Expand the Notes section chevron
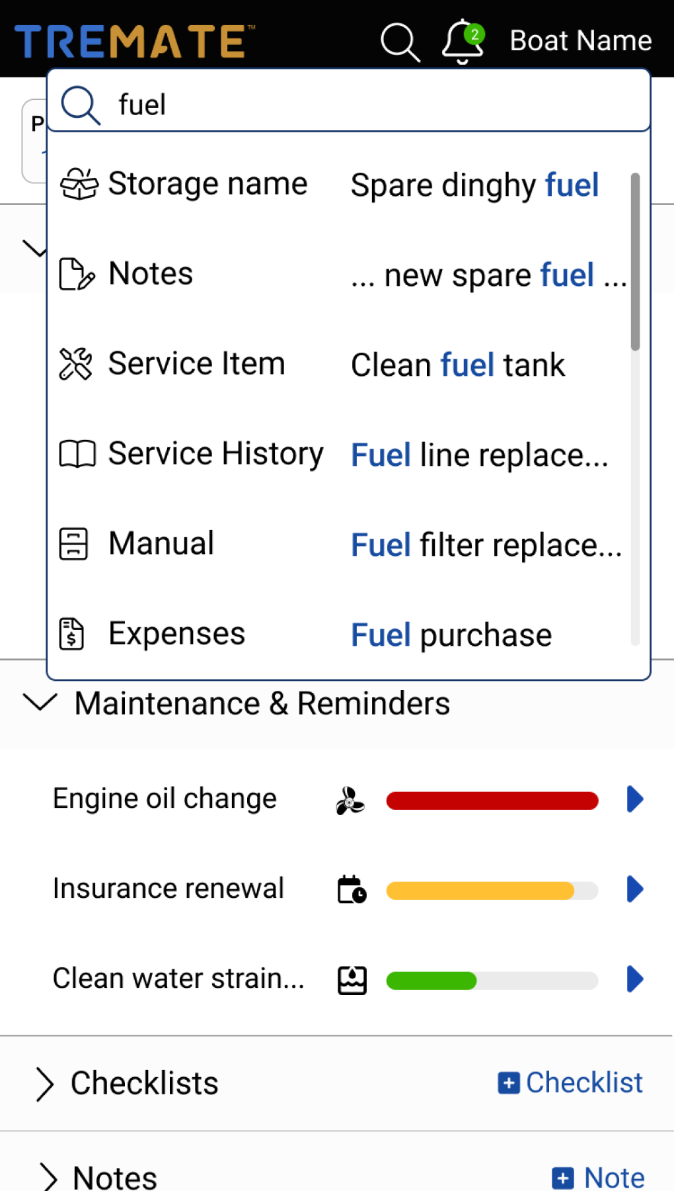This screenshot has width=674, height=1191. point(48,1177)
